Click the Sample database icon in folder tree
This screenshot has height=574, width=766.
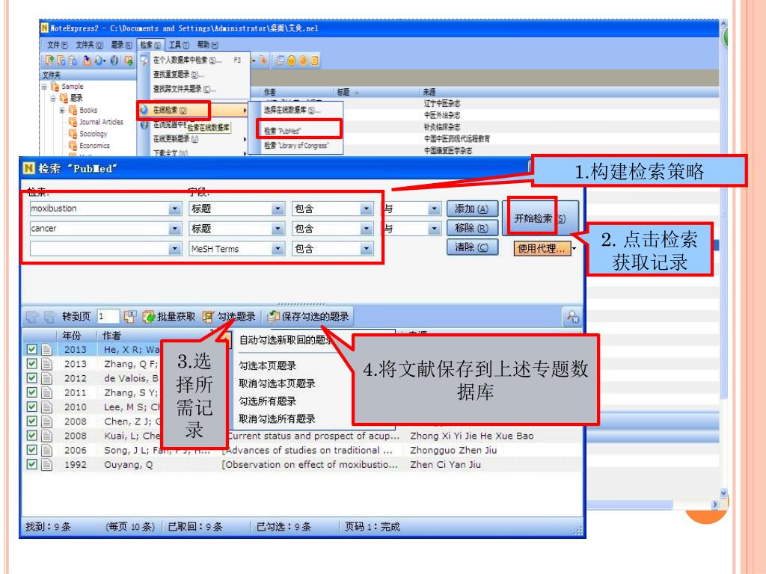point(55,87)
